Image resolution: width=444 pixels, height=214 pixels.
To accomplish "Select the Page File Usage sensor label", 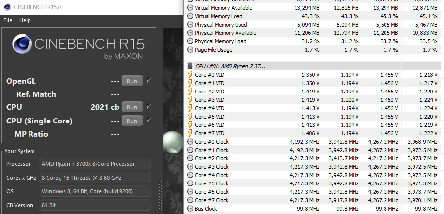I will click(213, 50).
